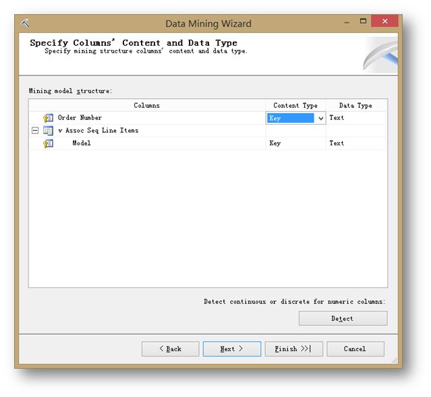Click the Model row label
The image size is (431, 397).
82,143
